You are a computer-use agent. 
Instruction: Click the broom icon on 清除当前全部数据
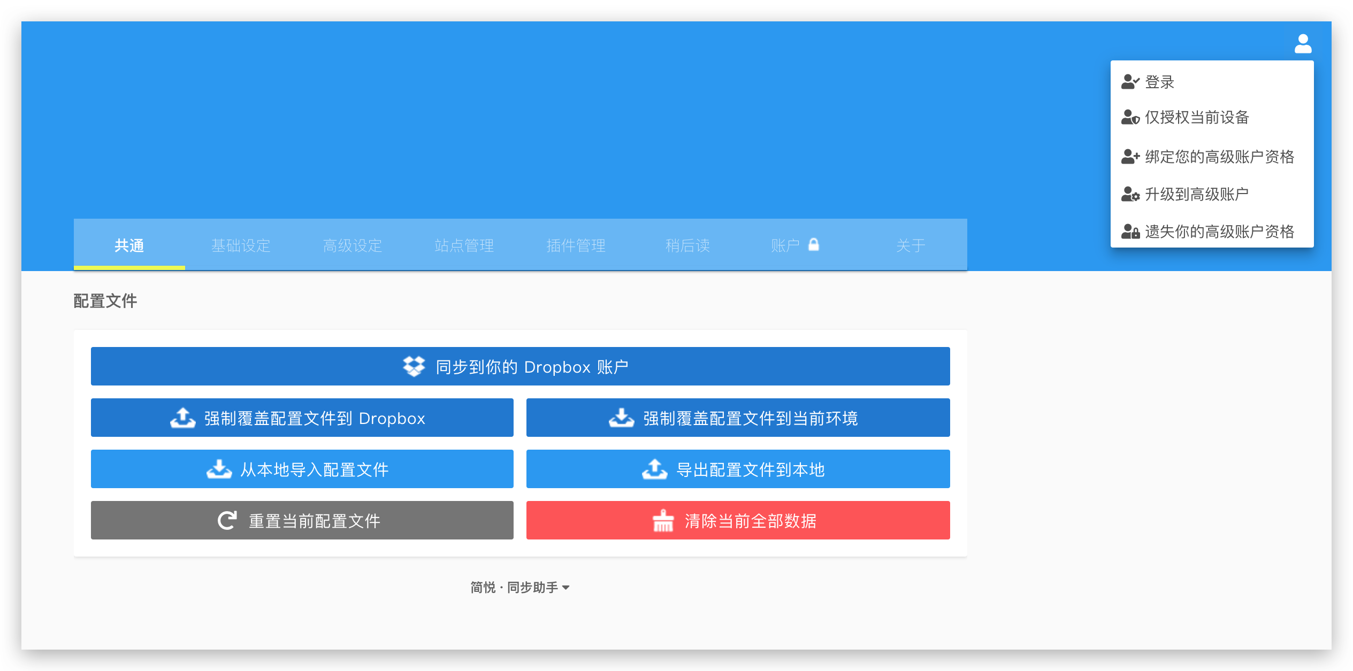(x=663, y=520)
